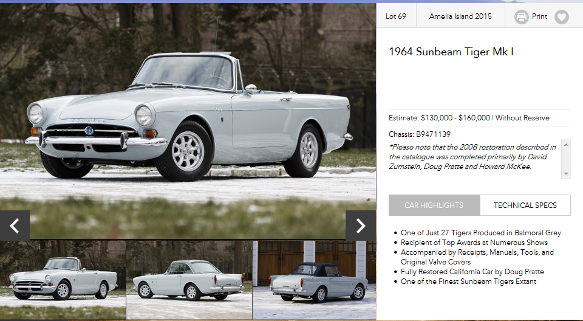Viewport: 583px width, 321px height.
Task: Click the restoration note text
Action: point(472,157)
